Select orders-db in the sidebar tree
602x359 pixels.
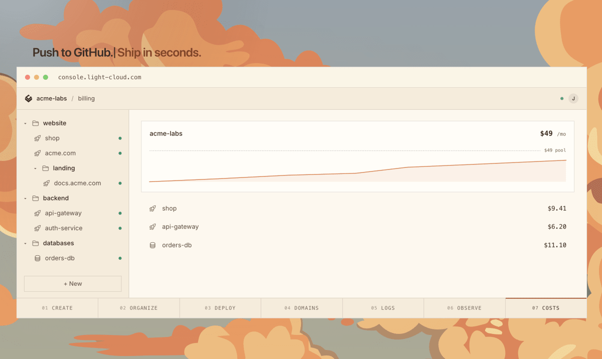point(60,259)
